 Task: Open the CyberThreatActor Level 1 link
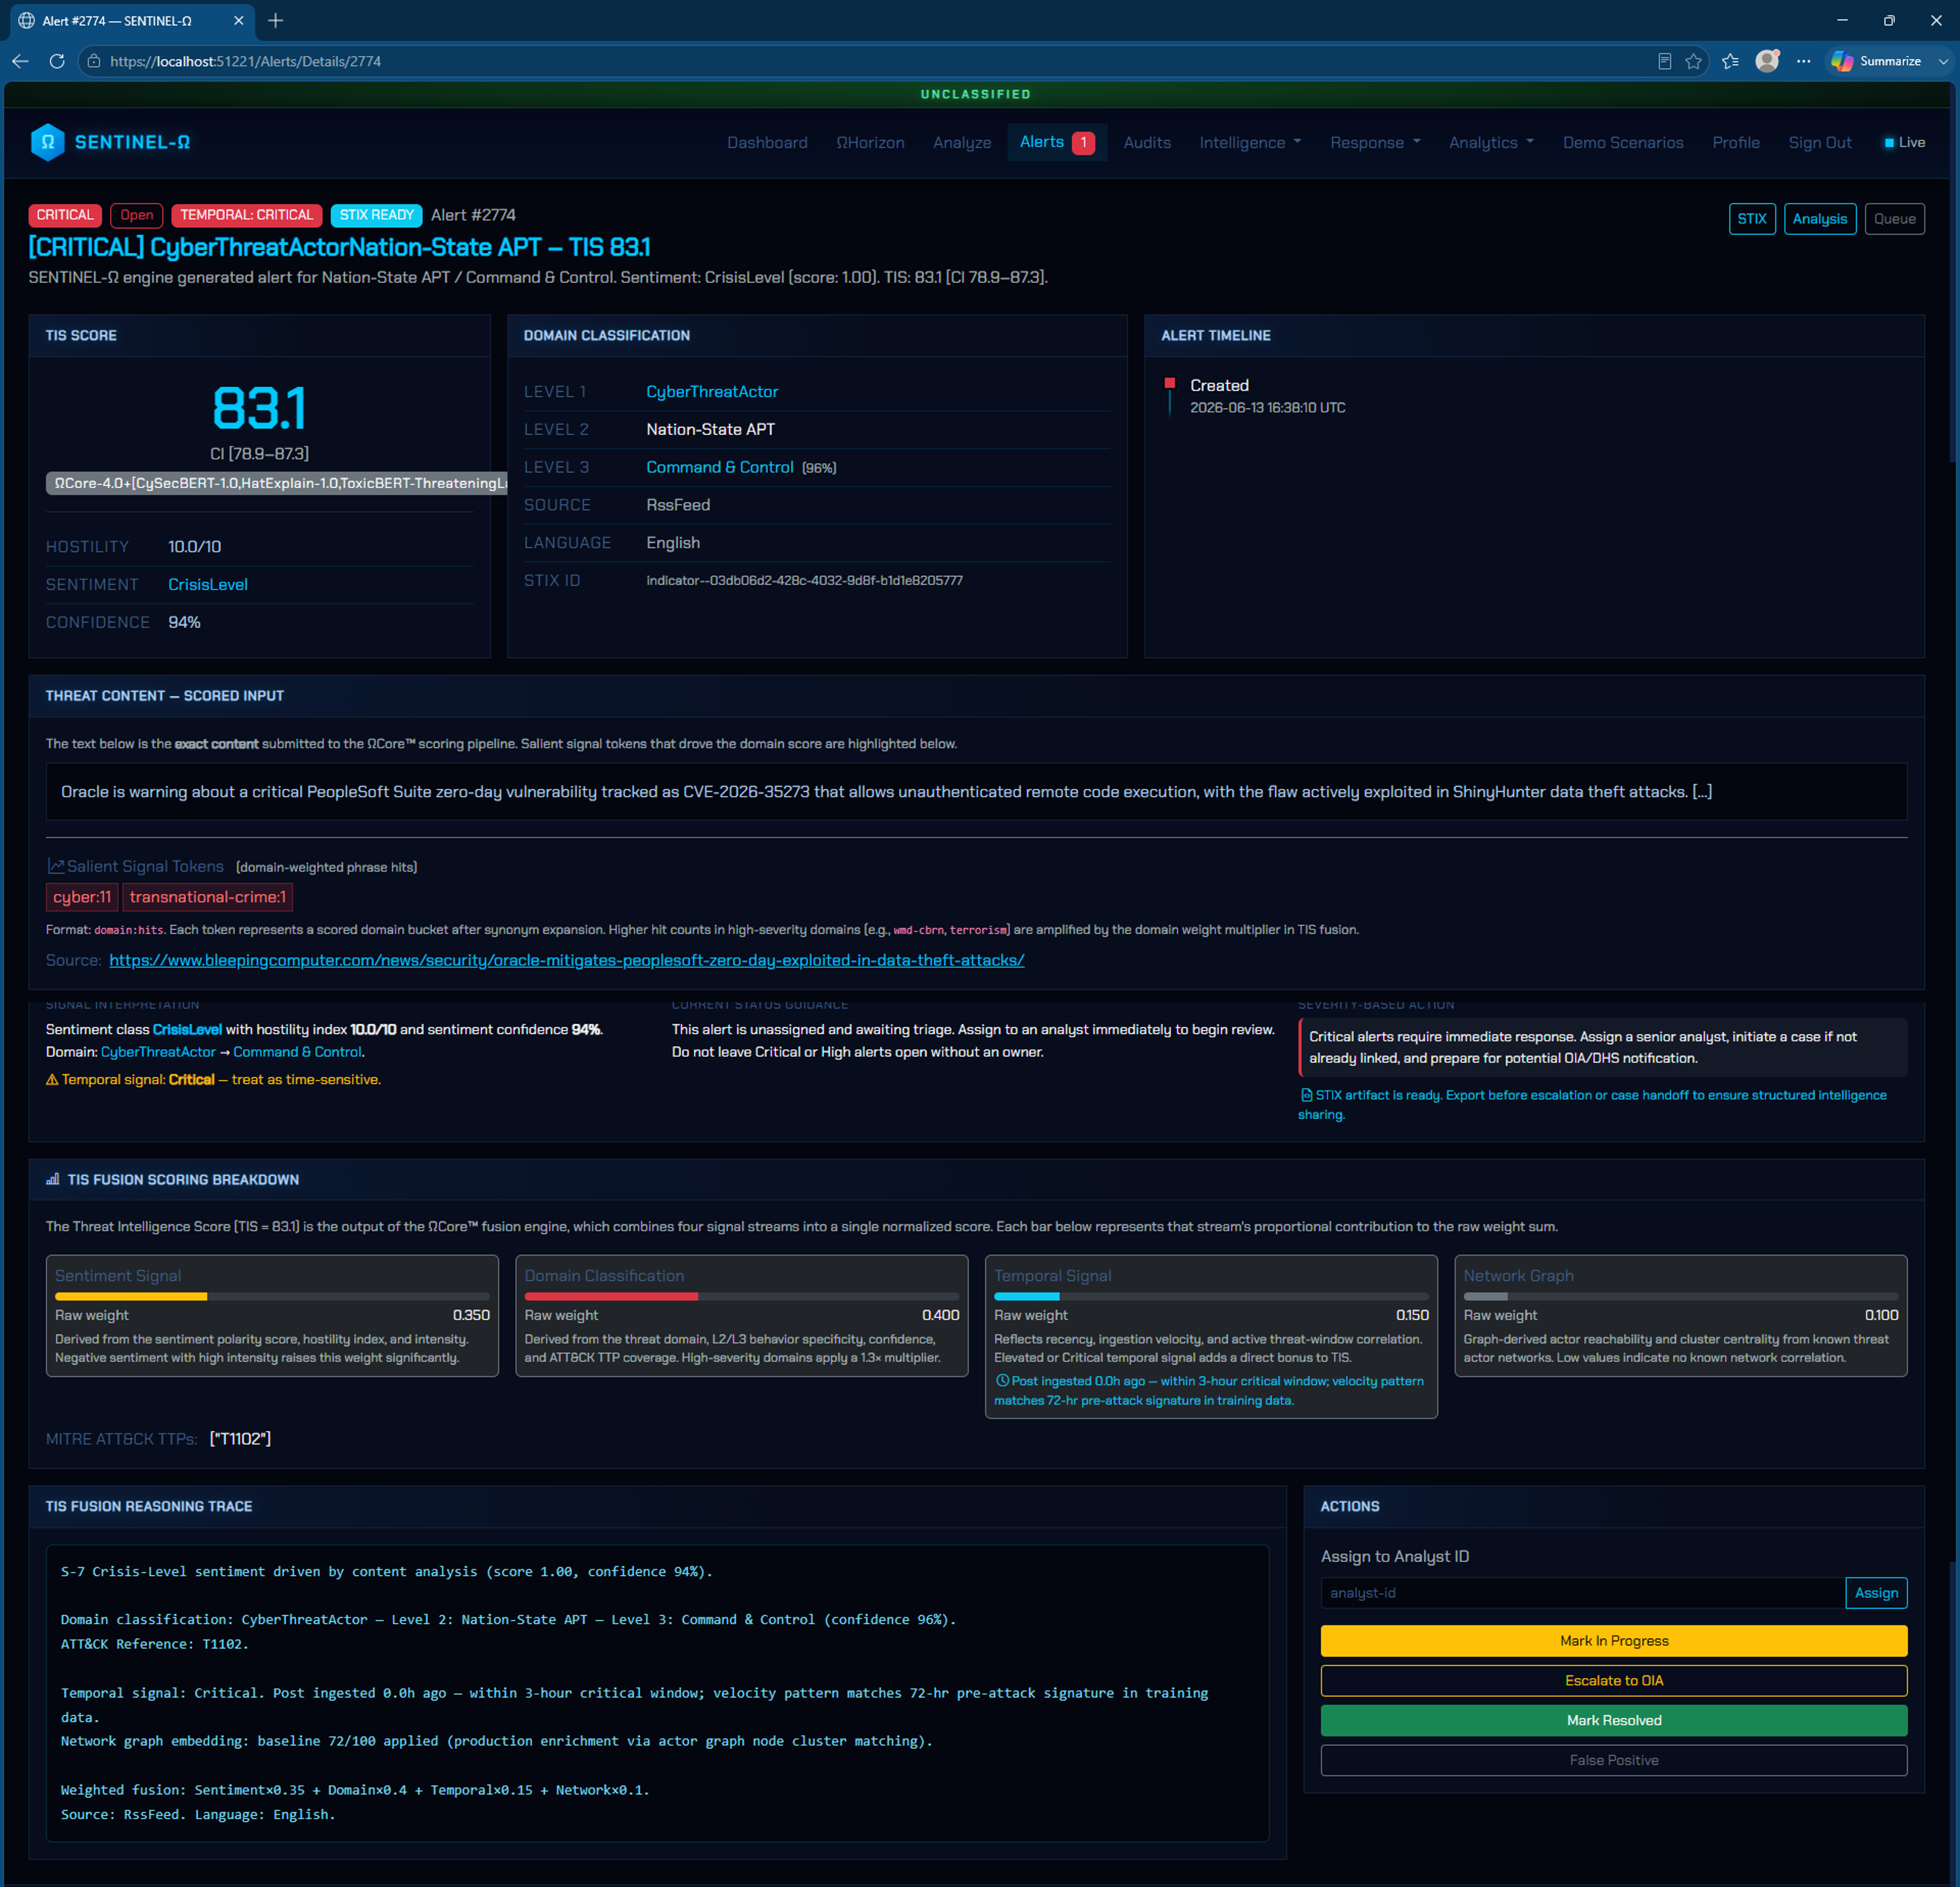(x=712, y=391)
